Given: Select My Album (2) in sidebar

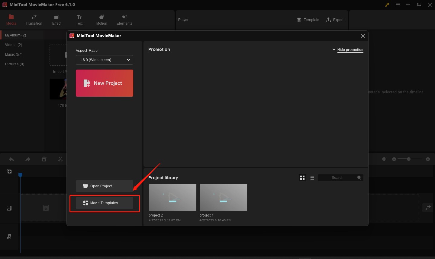Looking at the screenshot, I should point(22,35).
